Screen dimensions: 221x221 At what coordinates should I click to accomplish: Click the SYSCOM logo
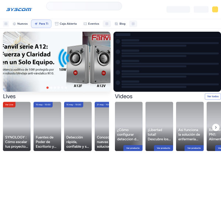[19, 10]
